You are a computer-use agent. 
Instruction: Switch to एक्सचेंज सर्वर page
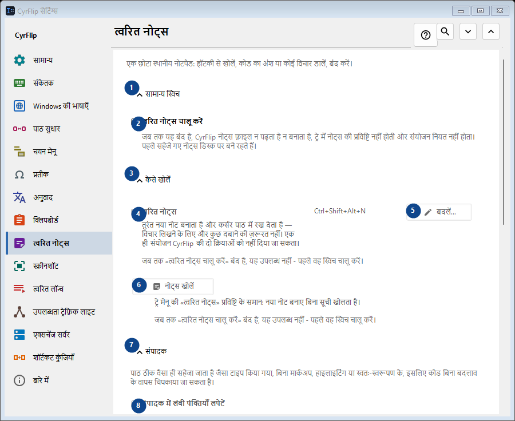point(59,335)
